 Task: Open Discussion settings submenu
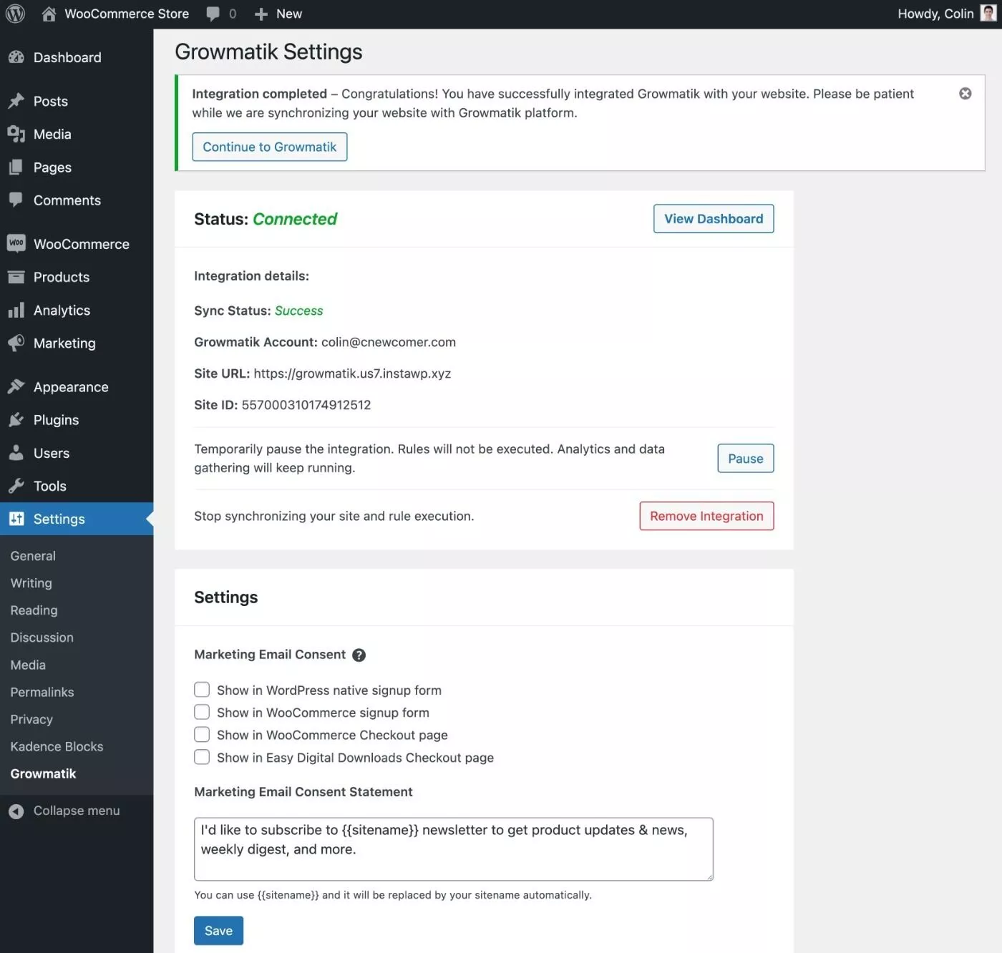pyautogui.click(x=42, y=637)
